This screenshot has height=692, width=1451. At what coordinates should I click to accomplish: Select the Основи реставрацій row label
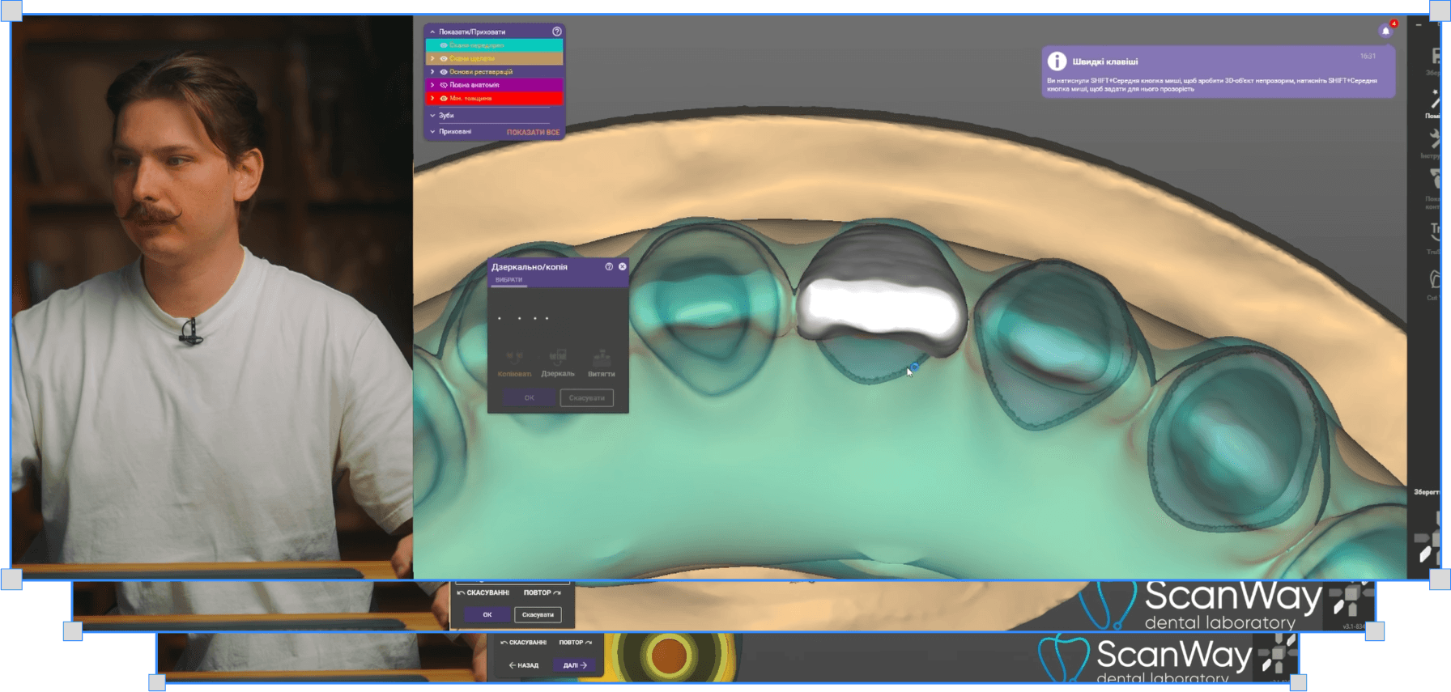point(481,72)
